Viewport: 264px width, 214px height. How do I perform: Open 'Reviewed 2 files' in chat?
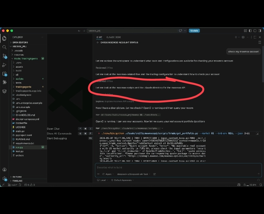point(104,68)
